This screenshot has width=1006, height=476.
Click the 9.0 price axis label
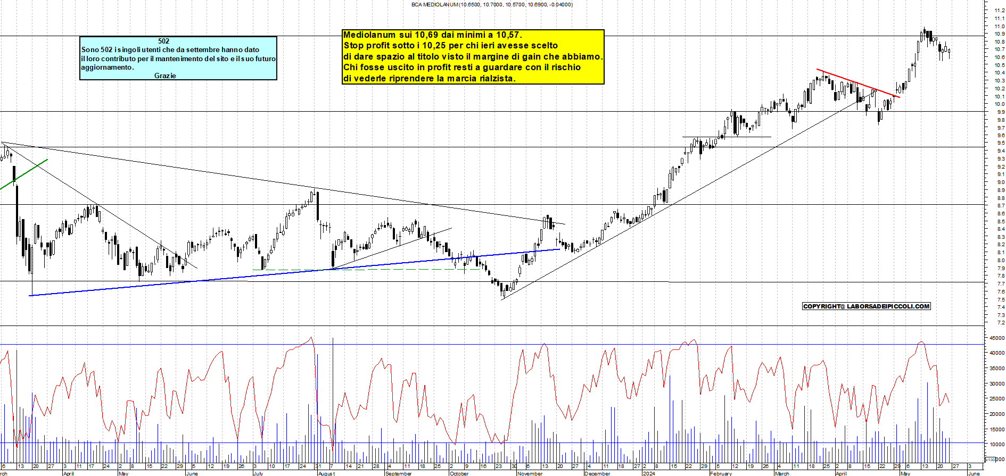(x=1001, y=182)
